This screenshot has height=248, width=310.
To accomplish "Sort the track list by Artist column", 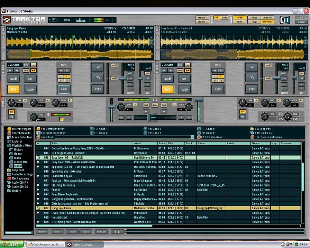I will [x=145, y=143].
